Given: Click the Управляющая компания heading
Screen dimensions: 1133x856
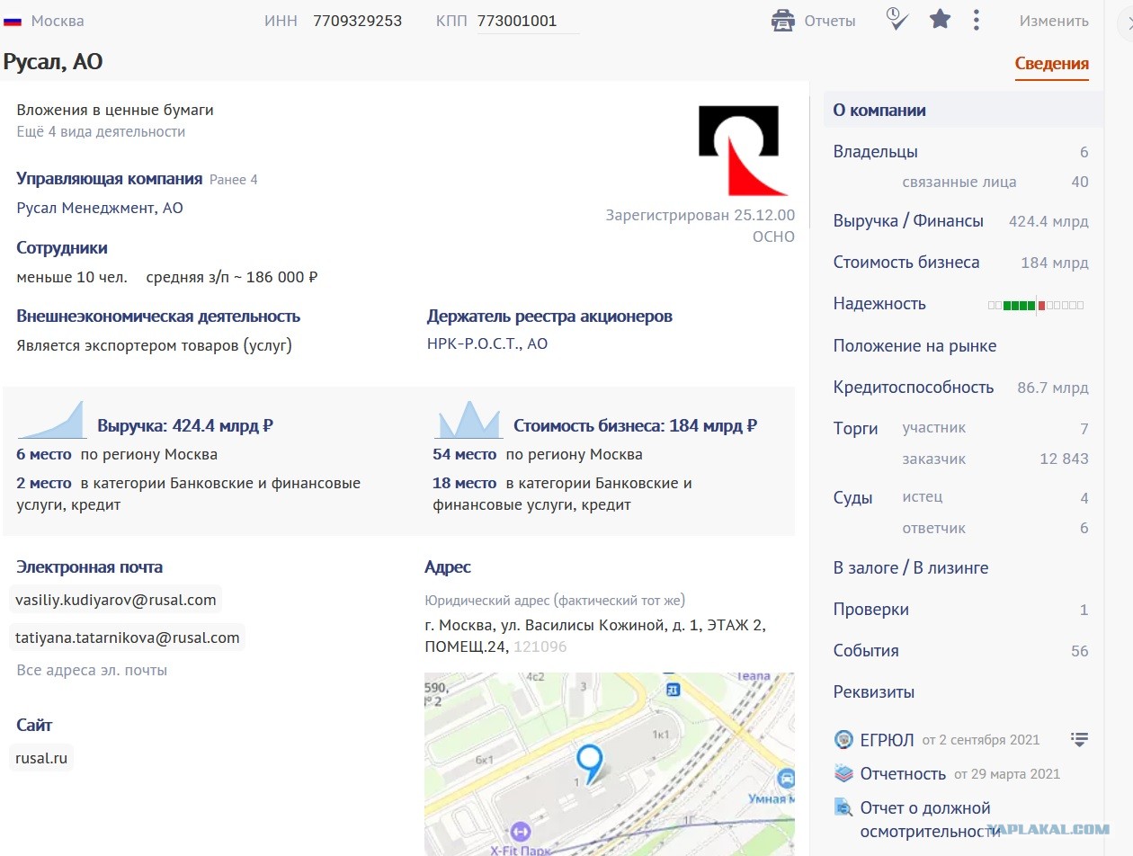Looking at the screenshot, I should tap(109, 178).
